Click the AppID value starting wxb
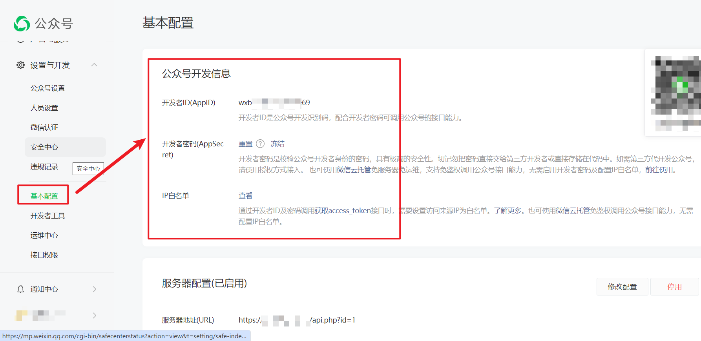The image size is (701, 341). (x=274, y=102)
